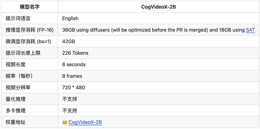Open the CogVideoX-2B weights link
Screen dimensions: 260x129
pyautogui.click(x=85, y=122)
